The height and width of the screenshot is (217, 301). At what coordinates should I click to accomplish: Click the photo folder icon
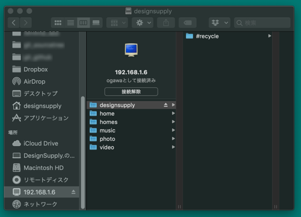tap(93, 139)
